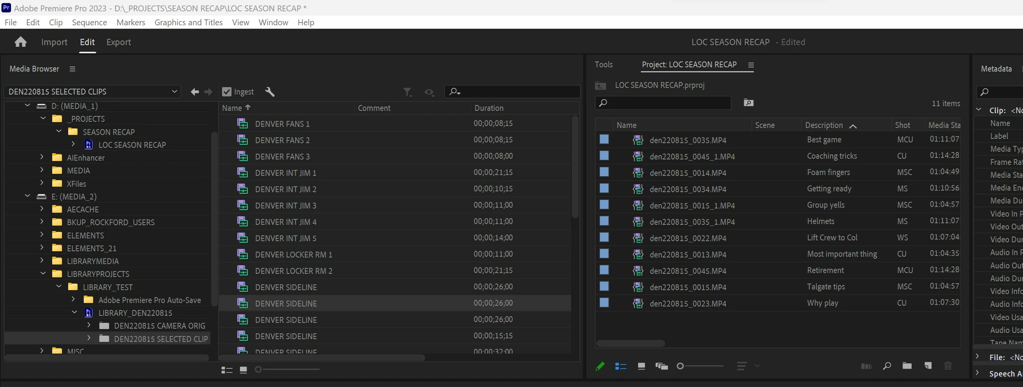The width and height of the screenshot is (1023, 387).
Task: Toggle the Ingest checkbox
Action: tap(227, 92)
